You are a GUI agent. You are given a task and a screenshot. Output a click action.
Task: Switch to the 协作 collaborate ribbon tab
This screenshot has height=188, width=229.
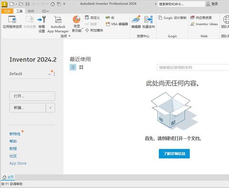click(31, 11)
